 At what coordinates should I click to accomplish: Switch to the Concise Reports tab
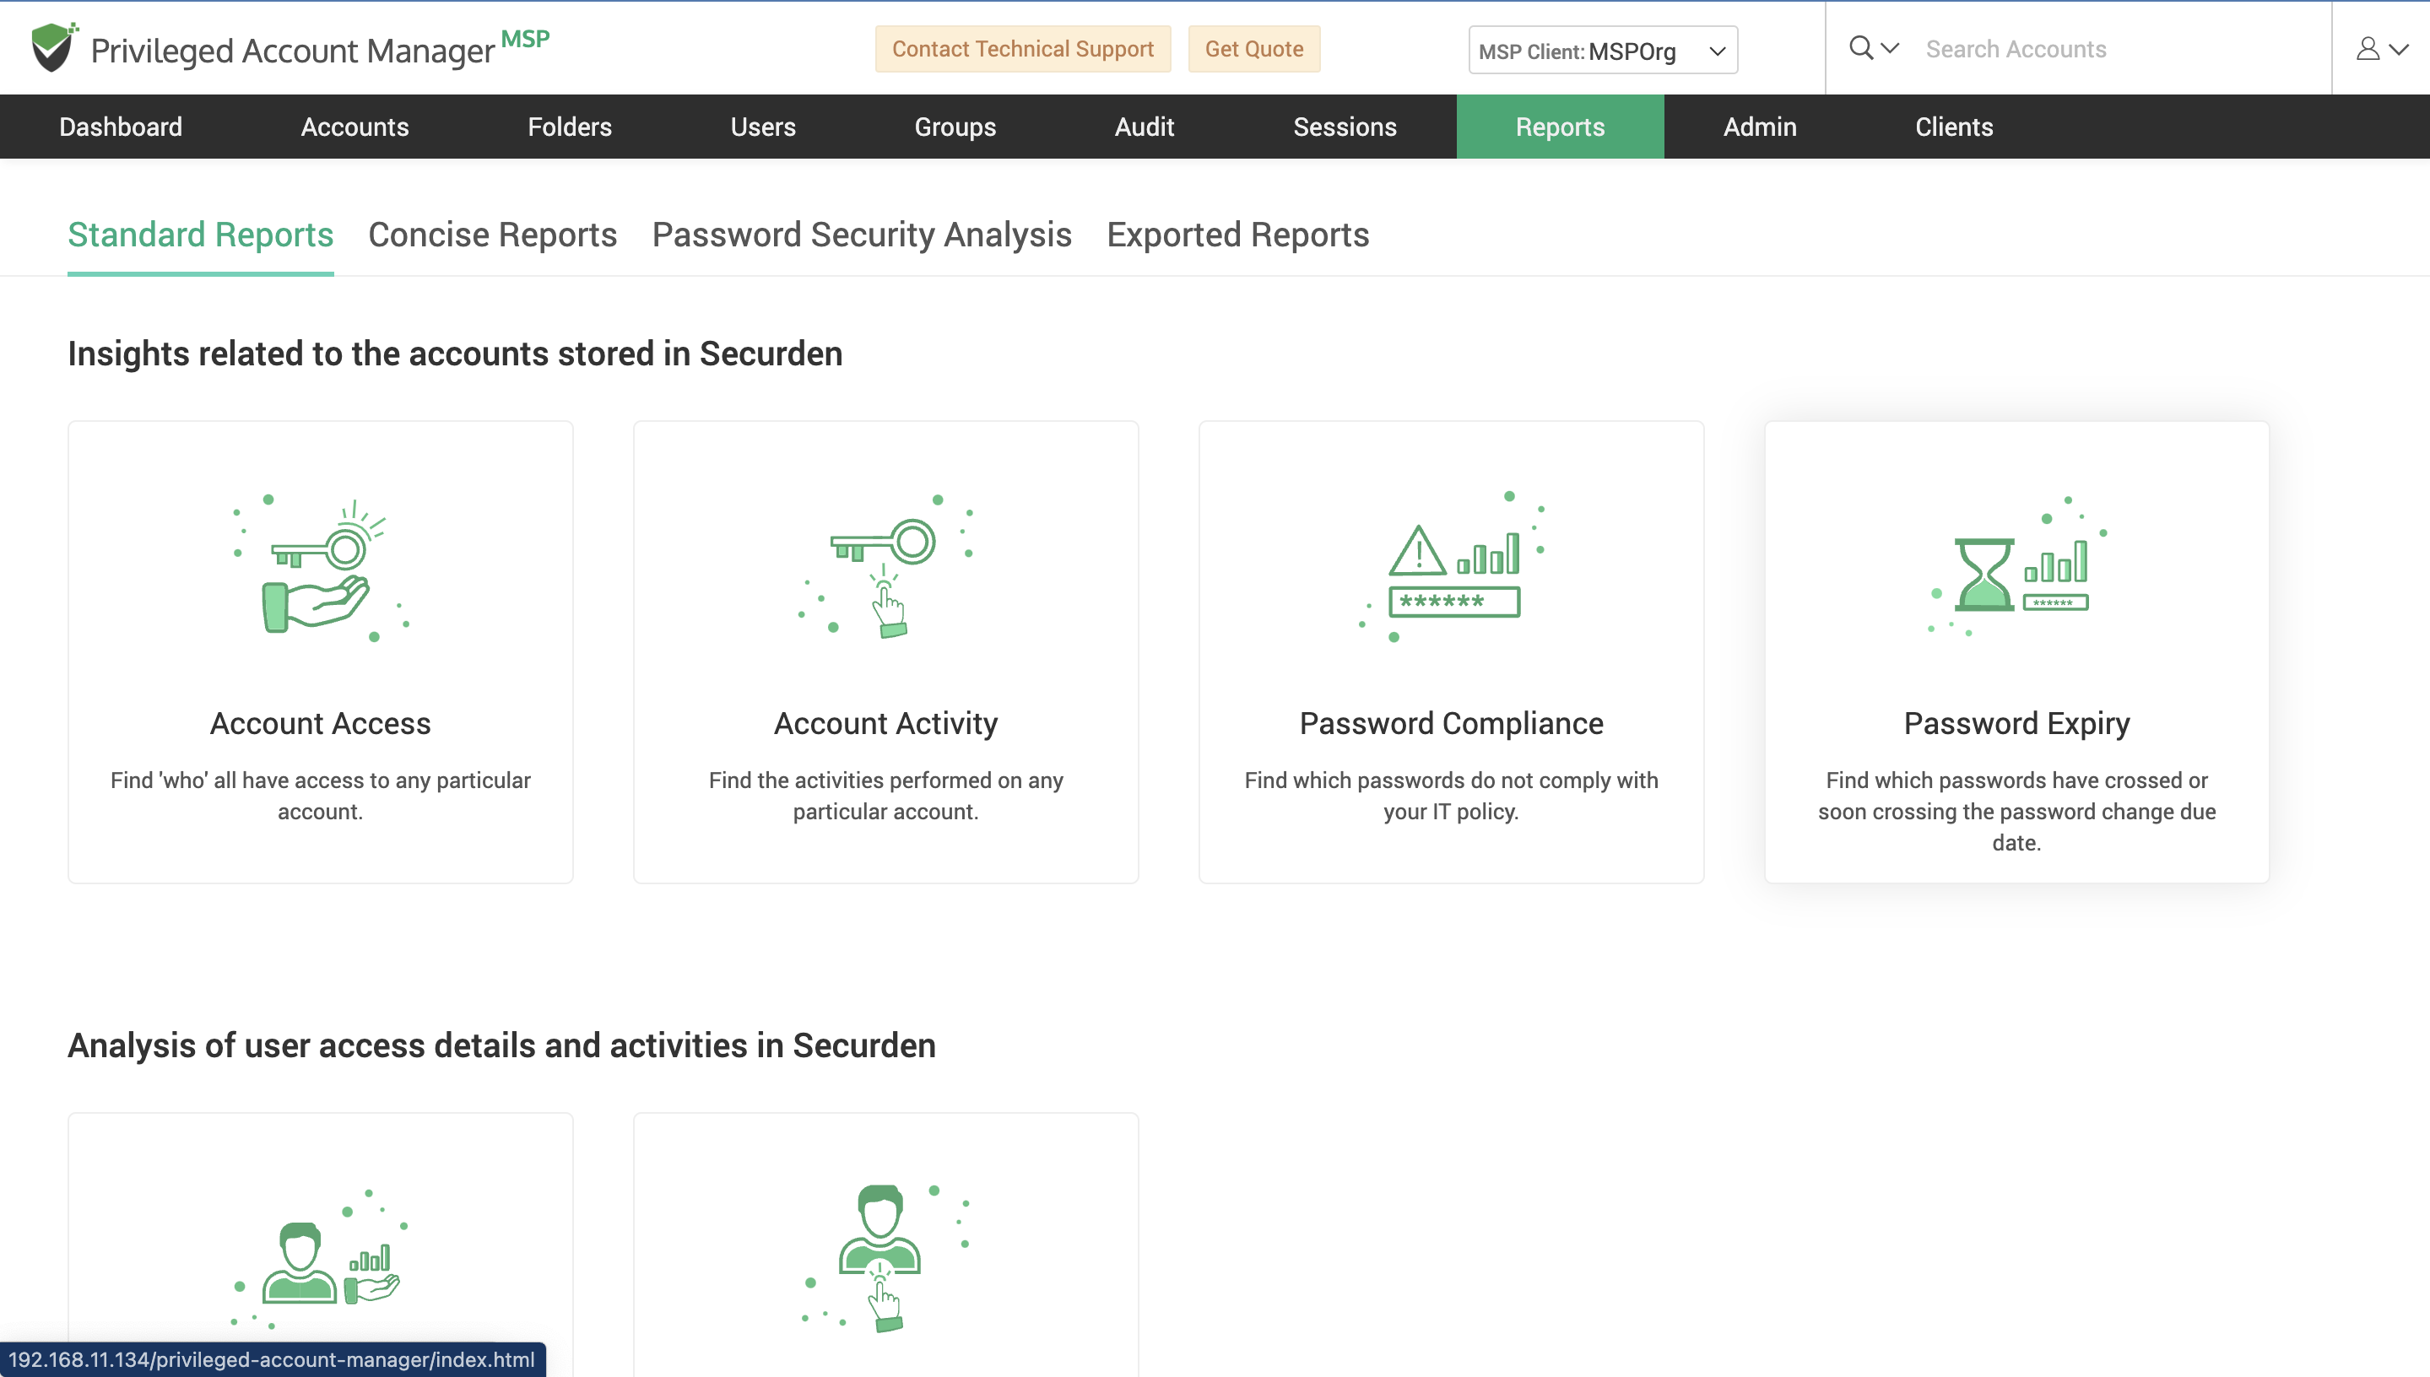tap(492, 234)
